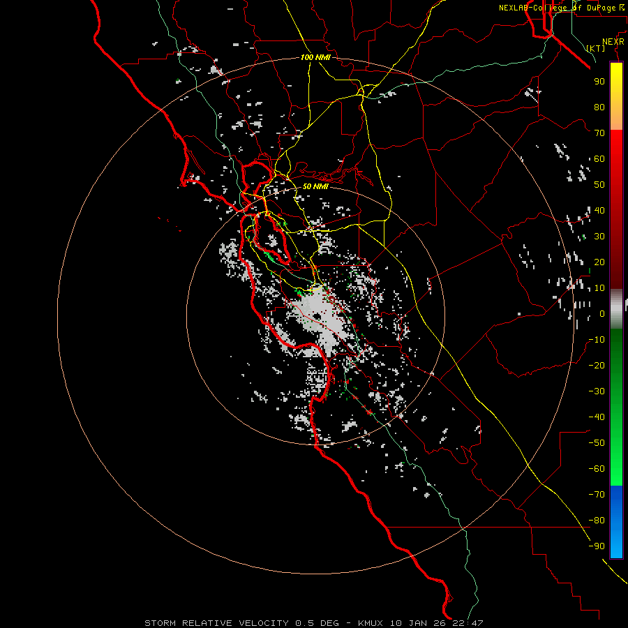This screenshot has height=628, width=628.
Task: Select the red segment of the velocity color bar
Action: (x=616, y=209)
